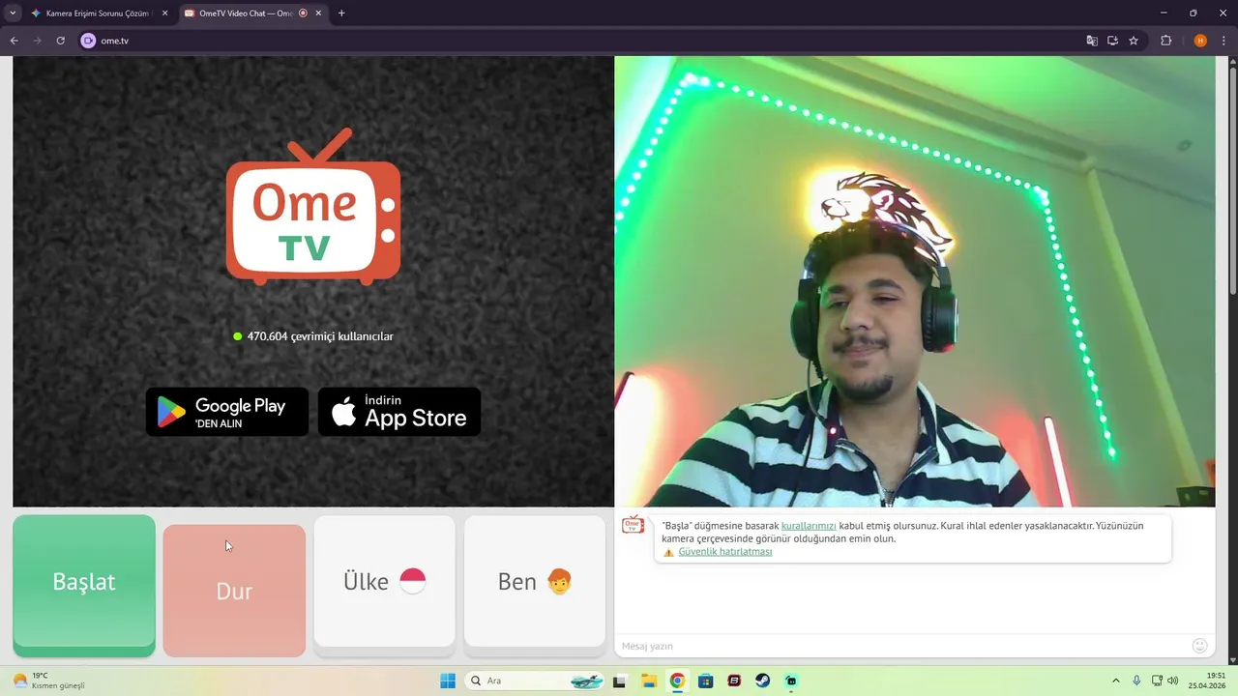The width and height of the screenshot is (1238, 696).
Task: Open the Chrome profile avatar
Action: click(x=1200, y=41)
